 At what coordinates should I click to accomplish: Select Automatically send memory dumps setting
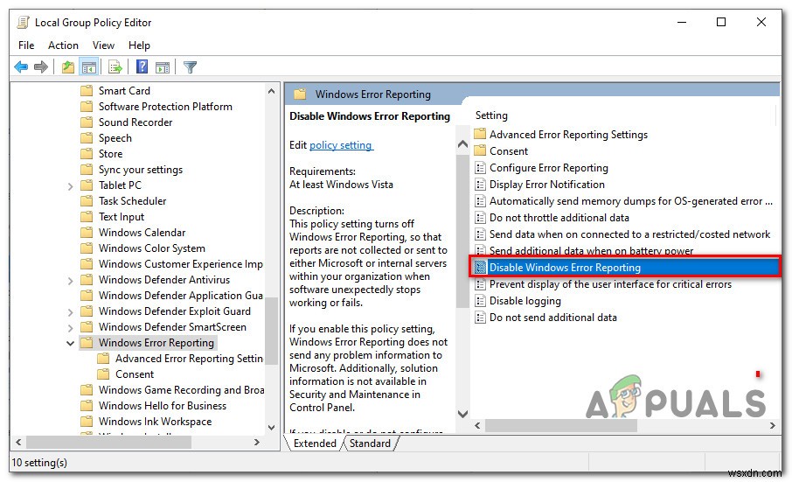pyautogui.click(x=631, y=201)
